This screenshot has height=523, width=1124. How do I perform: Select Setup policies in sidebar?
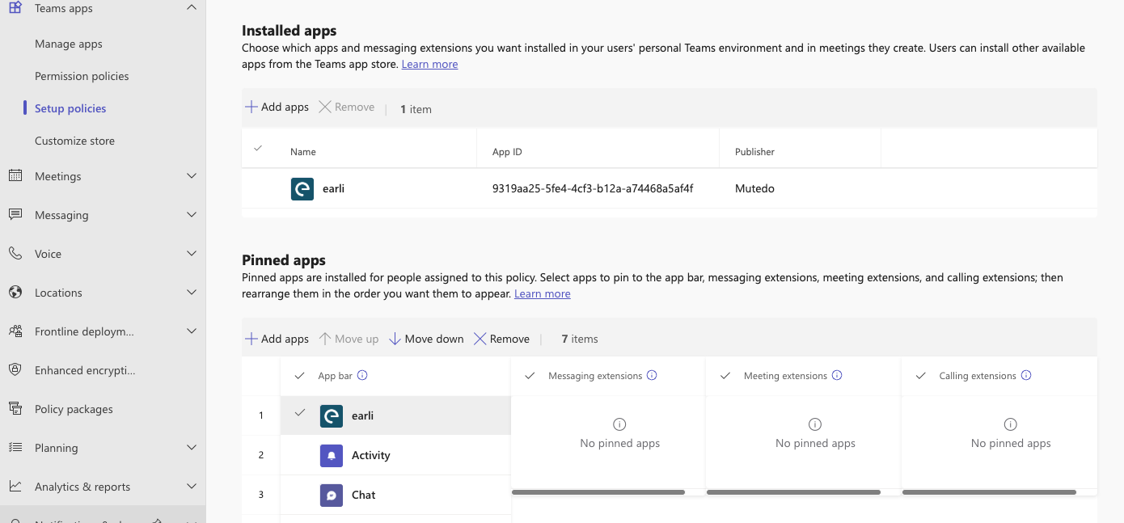[x=70, y=108]
